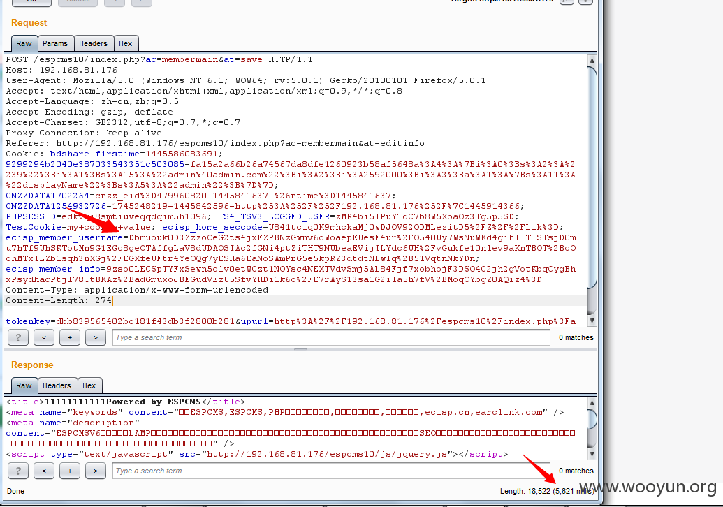Go to next match in response search
This screenshot has height=507, width=723.
point(96,471)
